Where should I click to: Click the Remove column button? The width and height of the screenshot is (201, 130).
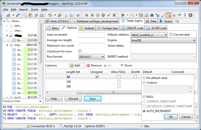(x=94, y=66)
